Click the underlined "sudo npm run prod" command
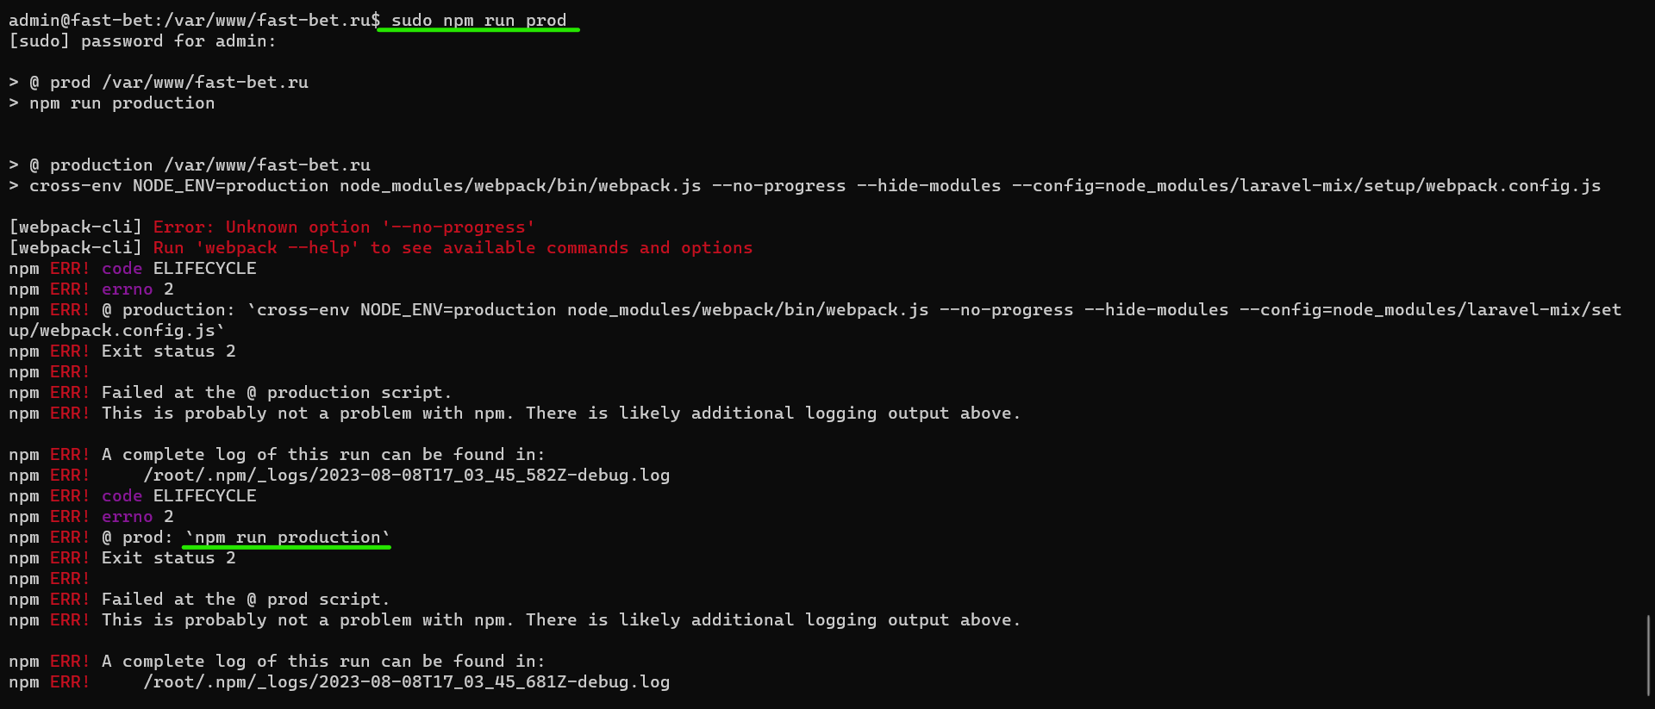The image size is (1655, 709). pyautogui.click(x=478, y=21)
